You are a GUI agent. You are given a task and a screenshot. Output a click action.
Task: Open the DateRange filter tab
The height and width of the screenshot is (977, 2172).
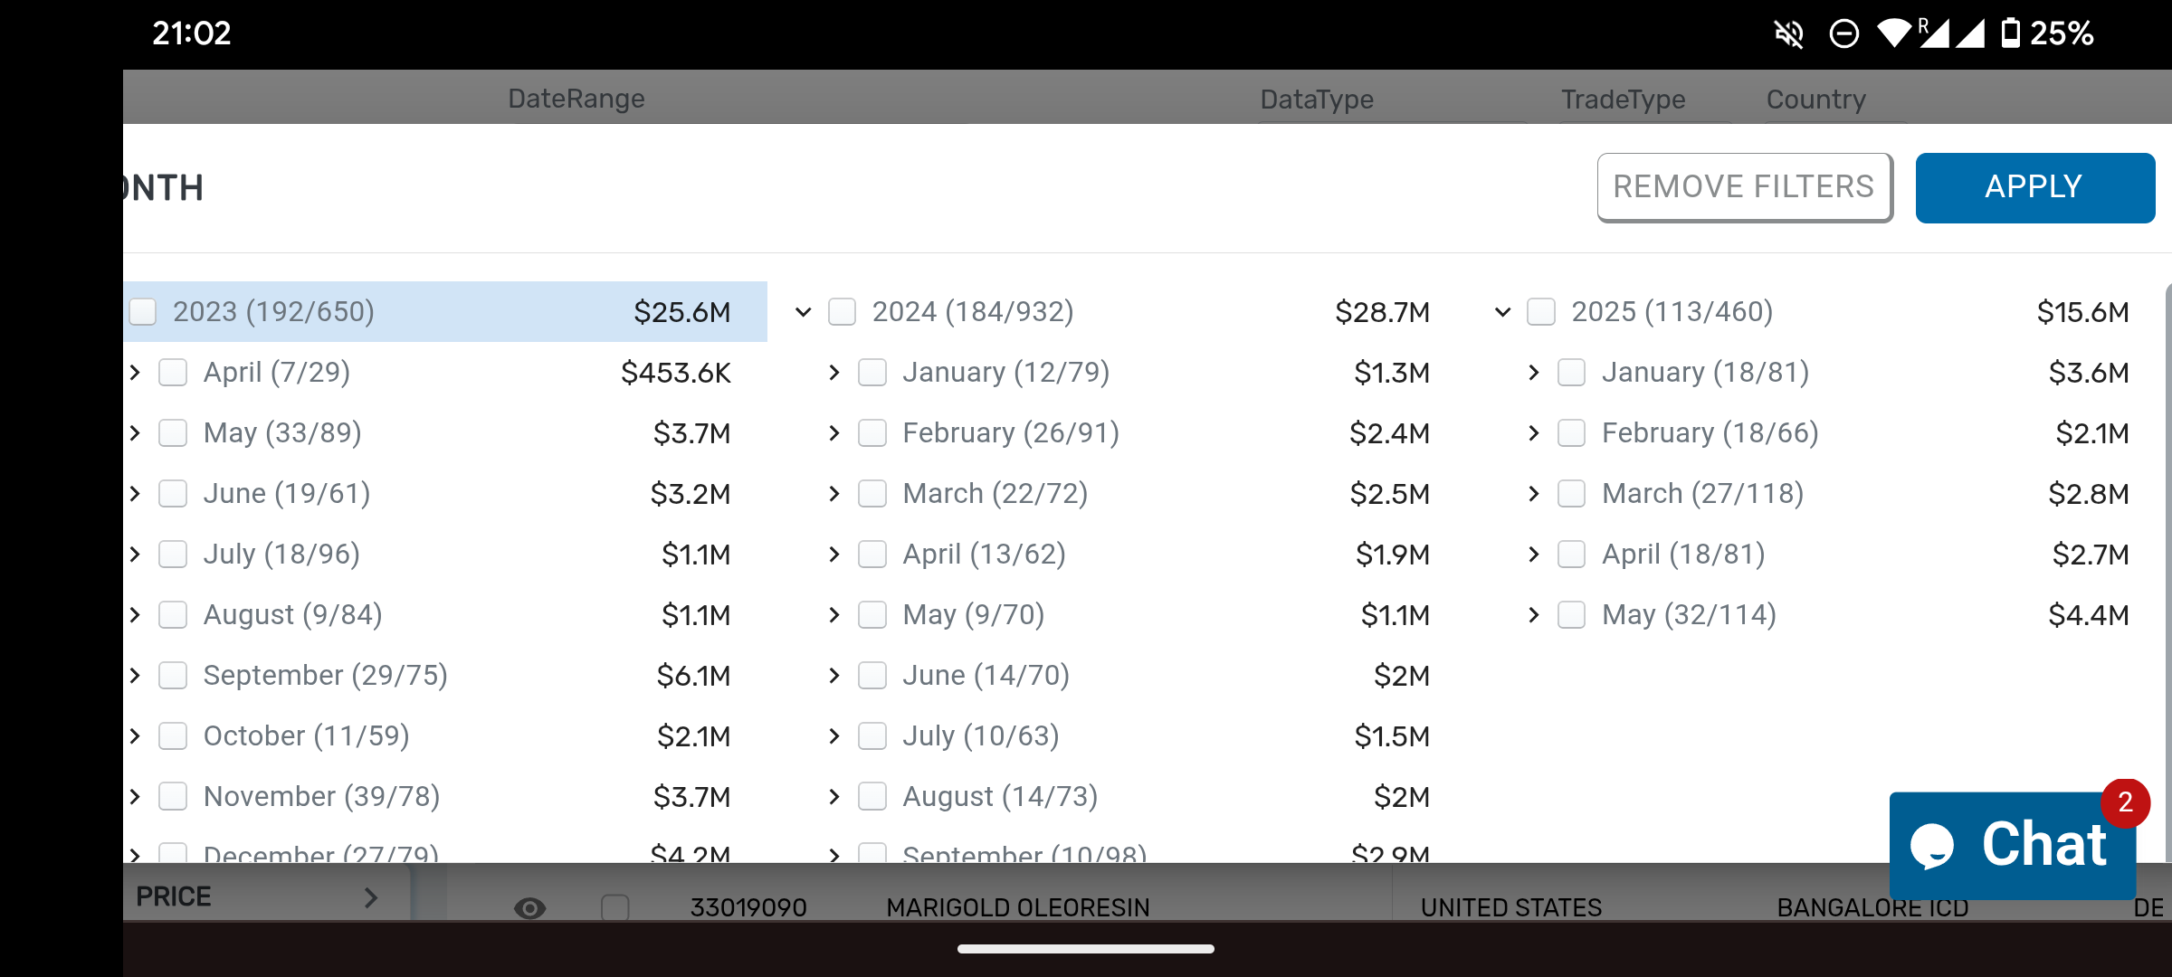576,98
